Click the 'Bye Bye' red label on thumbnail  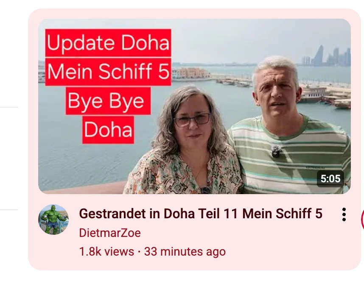108,101
